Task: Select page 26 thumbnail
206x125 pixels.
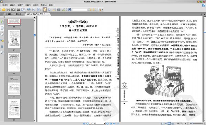Action: pyautogui.click(x=14, y=39)
